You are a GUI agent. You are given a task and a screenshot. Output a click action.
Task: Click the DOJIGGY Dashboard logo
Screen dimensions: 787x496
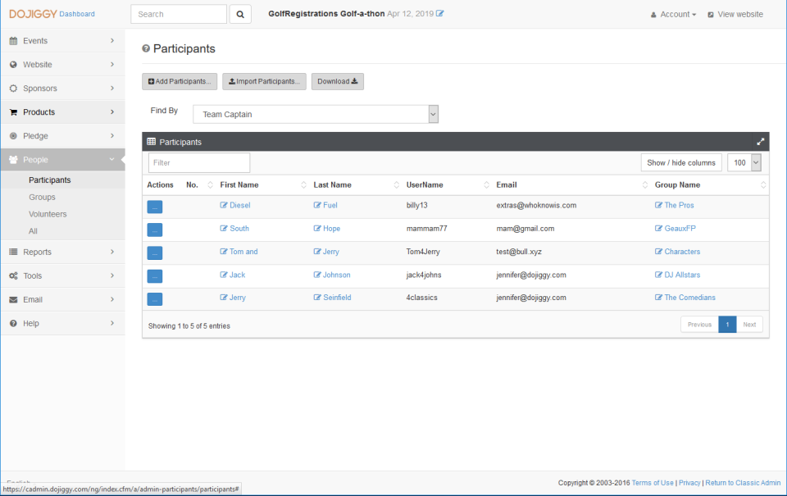coord(52,14)
